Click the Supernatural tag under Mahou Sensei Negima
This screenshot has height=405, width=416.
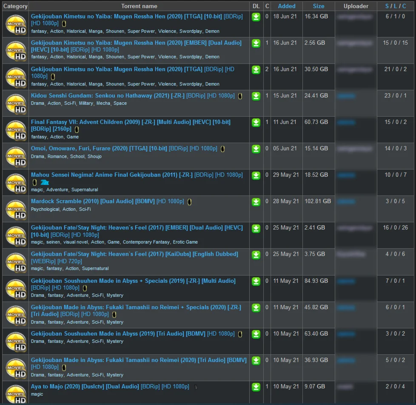[85, 190]
